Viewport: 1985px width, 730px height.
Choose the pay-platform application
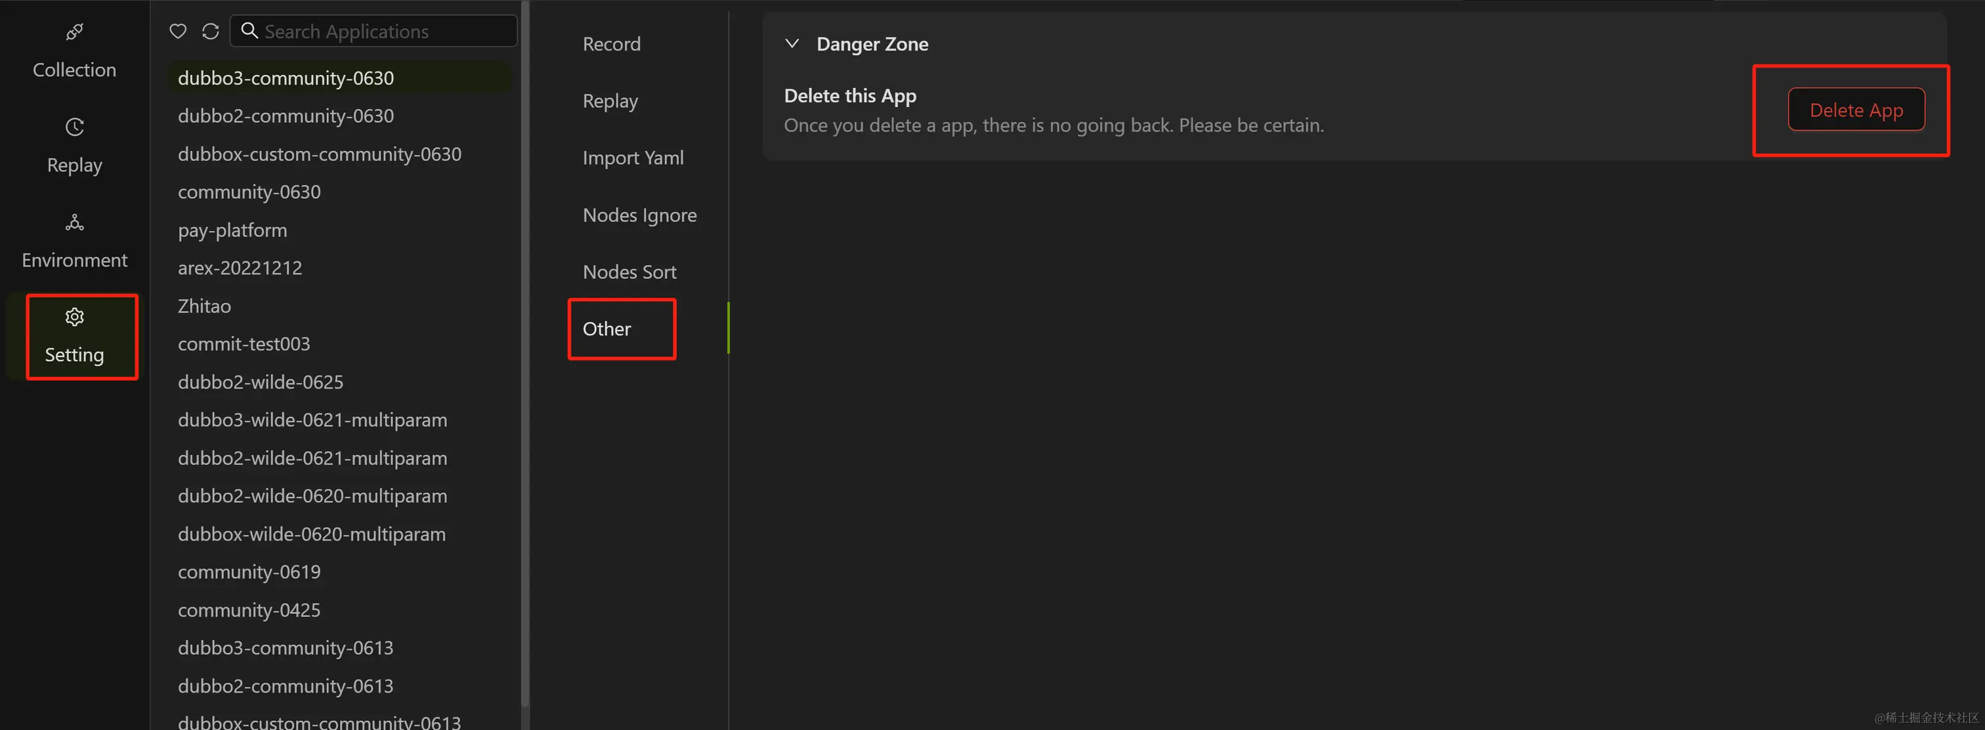point(232,230)
